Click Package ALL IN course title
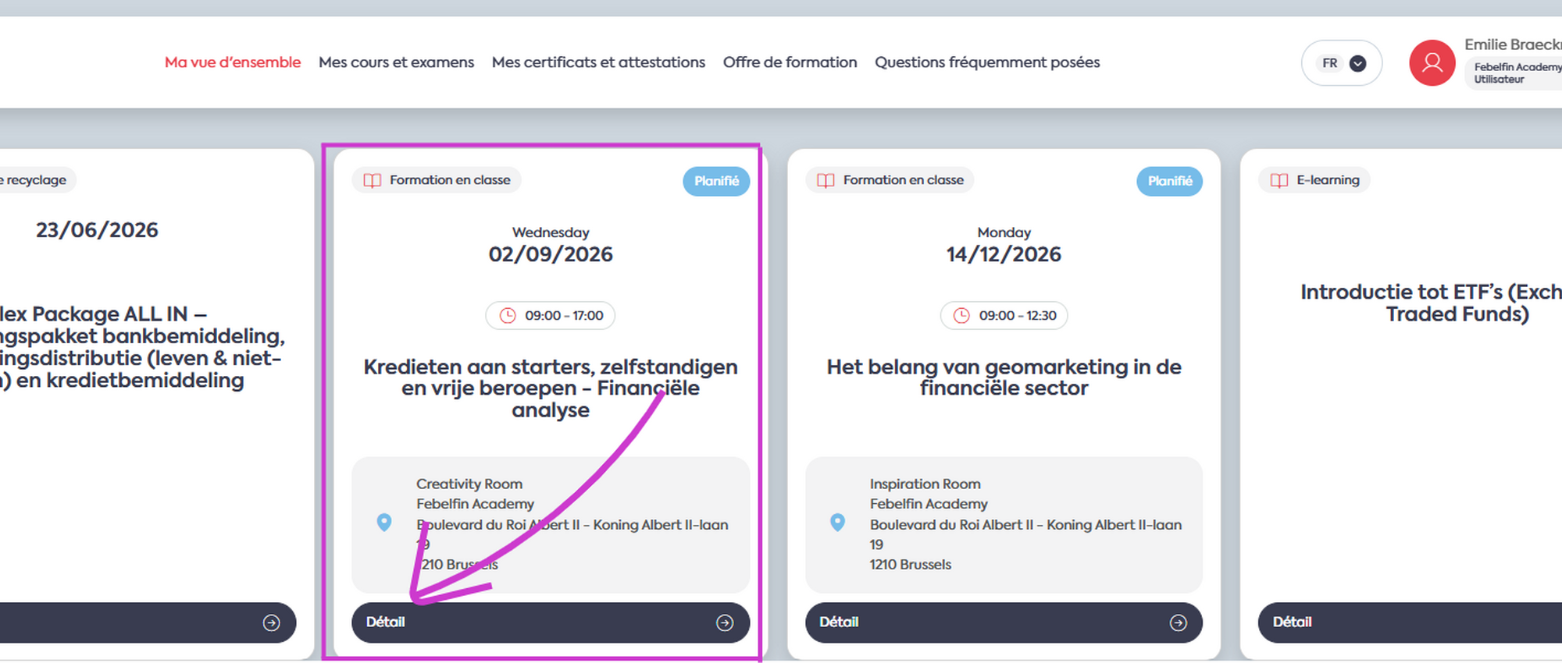Viewport: 1562px width, 663px height. [141, 347]
